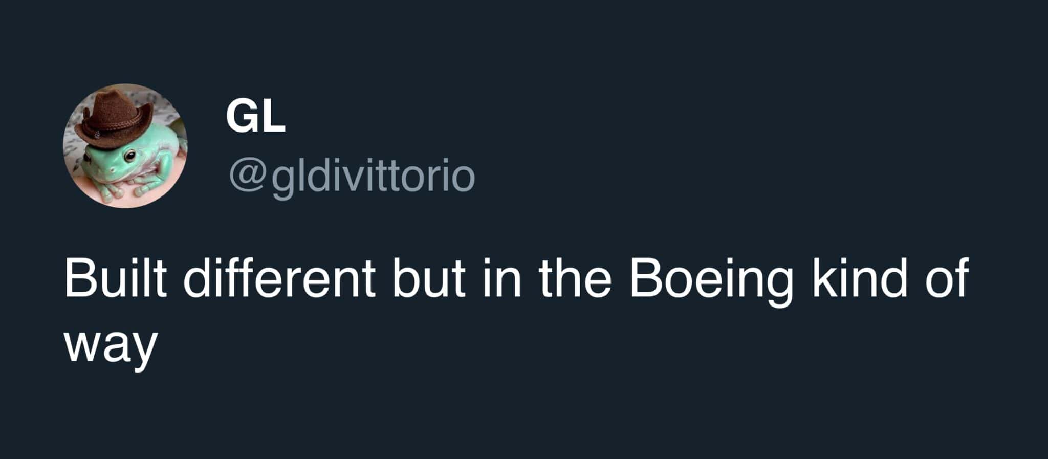Viewport: 1048px width, 459px height.
Task: Click the word in within the tweet
Action: [502, 278]
